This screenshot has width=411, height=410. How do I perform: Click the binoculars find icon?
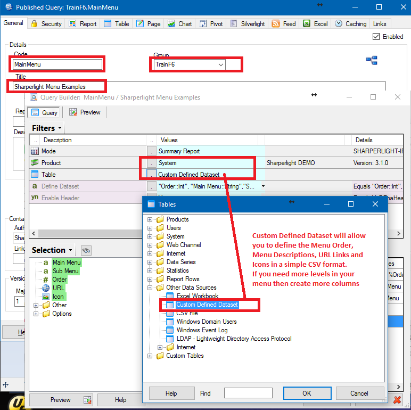pos(86,250)
